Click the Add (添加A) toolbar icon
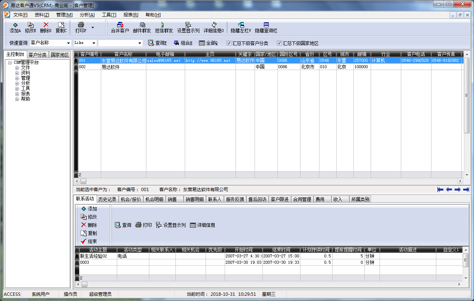This screenshot has height=301, width=474. coord(15,28)
